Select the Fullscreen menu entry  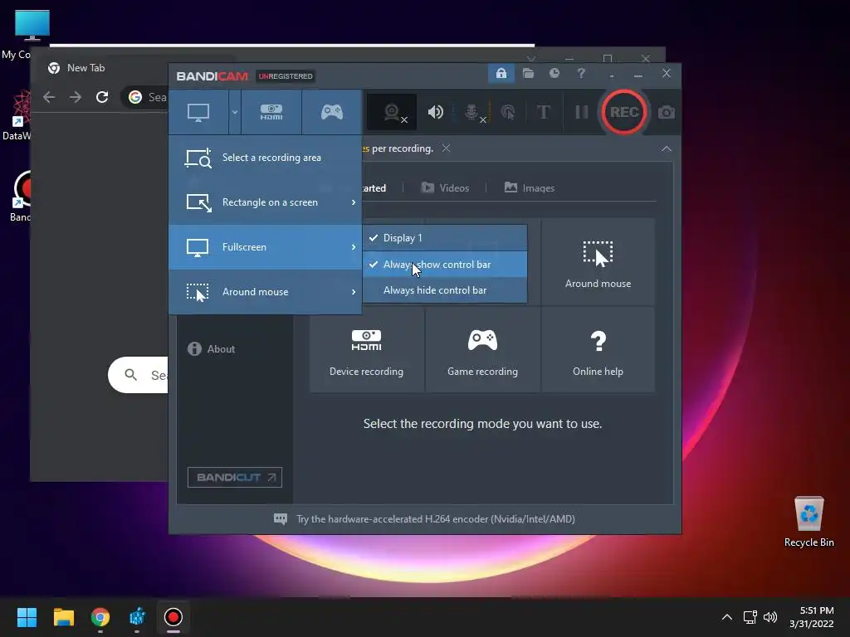(265, 247)
